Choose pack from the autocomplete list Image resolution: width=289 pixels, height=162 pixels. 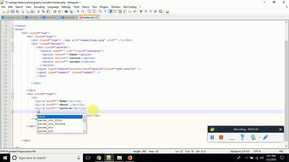(60, 117)
